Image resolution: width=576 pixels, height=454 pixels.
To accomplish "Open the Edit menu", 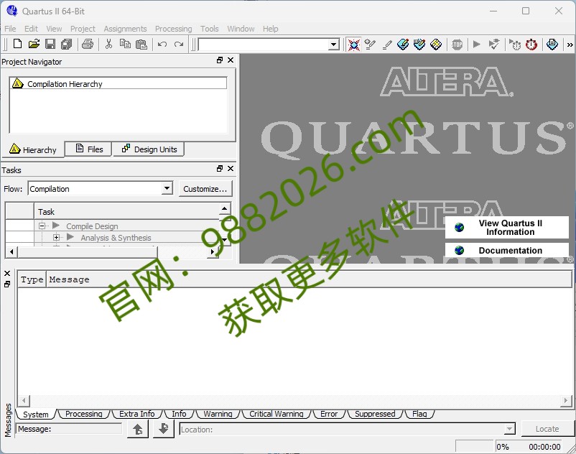I will click(31, 29).
